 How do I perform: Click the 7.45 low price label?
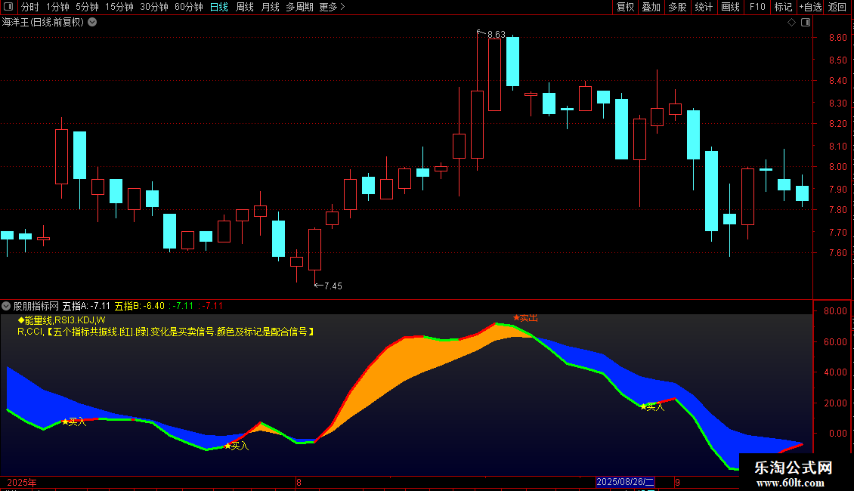(x=333, y=286)
